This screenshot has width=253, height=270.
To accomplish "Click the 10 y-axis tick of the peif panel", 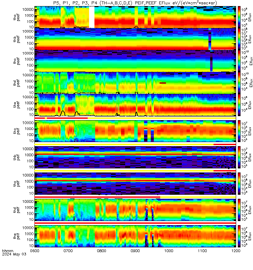I will click(x=31, y=246).
